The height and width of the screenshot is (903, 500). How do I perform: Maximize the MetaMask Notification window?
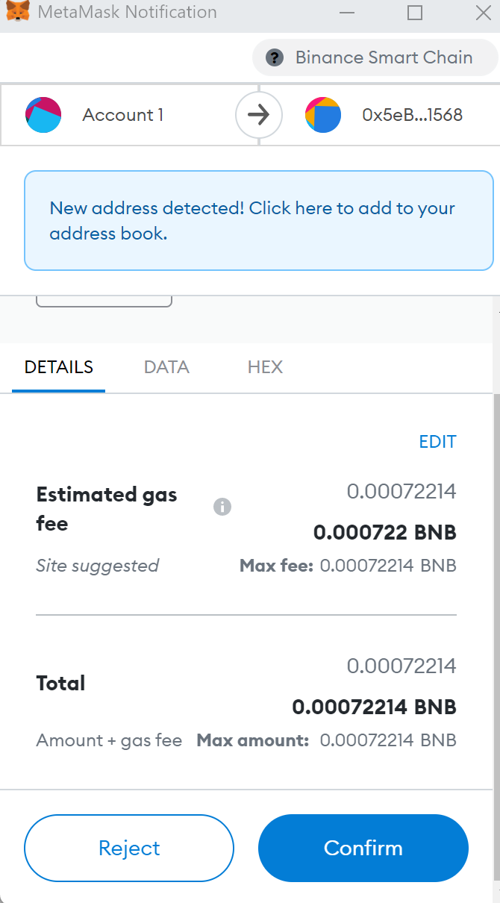pos(415,12)
